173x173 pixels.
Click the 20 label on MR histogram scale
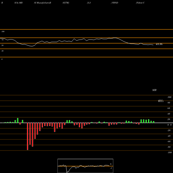point(169,119)
